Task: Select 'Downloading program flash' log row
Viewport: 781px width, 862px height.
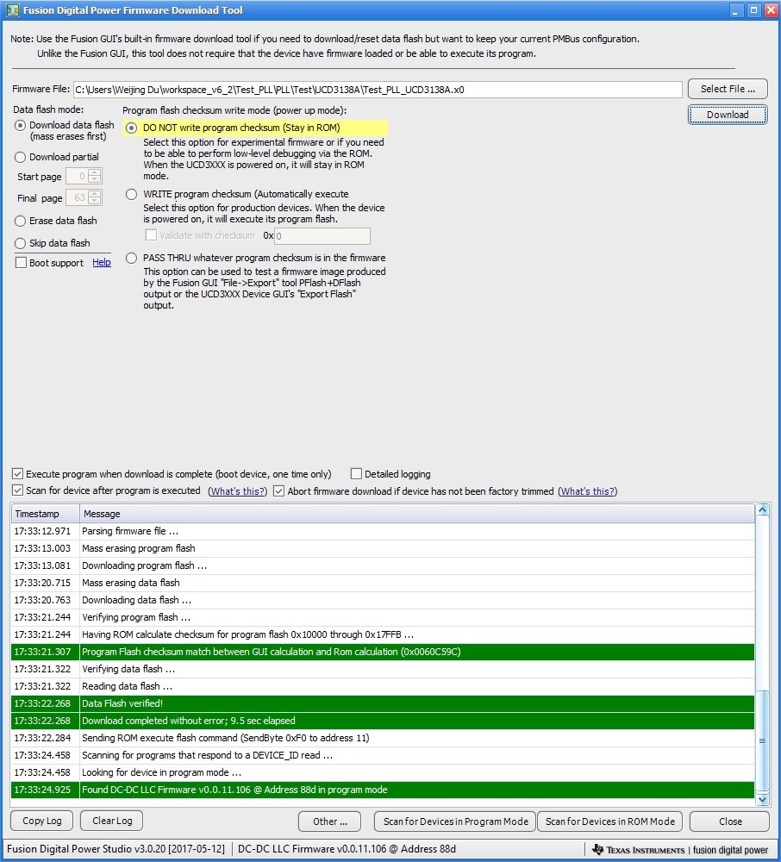Action: coord(383,565)
